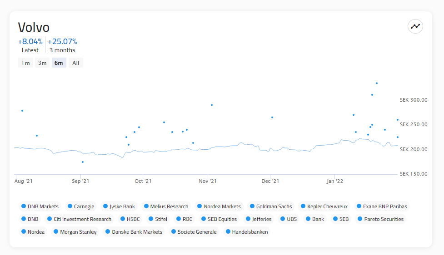Screen dimensions: 444x255
Task: Show the All time range
Action: (75, 63)
